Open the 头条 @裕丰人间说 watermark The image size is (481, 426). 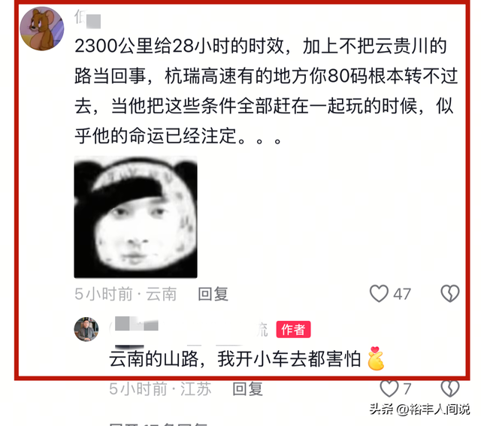pos(419,409)
